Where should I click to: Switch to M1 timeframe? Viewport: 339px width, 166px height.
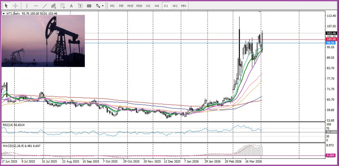pyautogui.click(x=112, y=6)
